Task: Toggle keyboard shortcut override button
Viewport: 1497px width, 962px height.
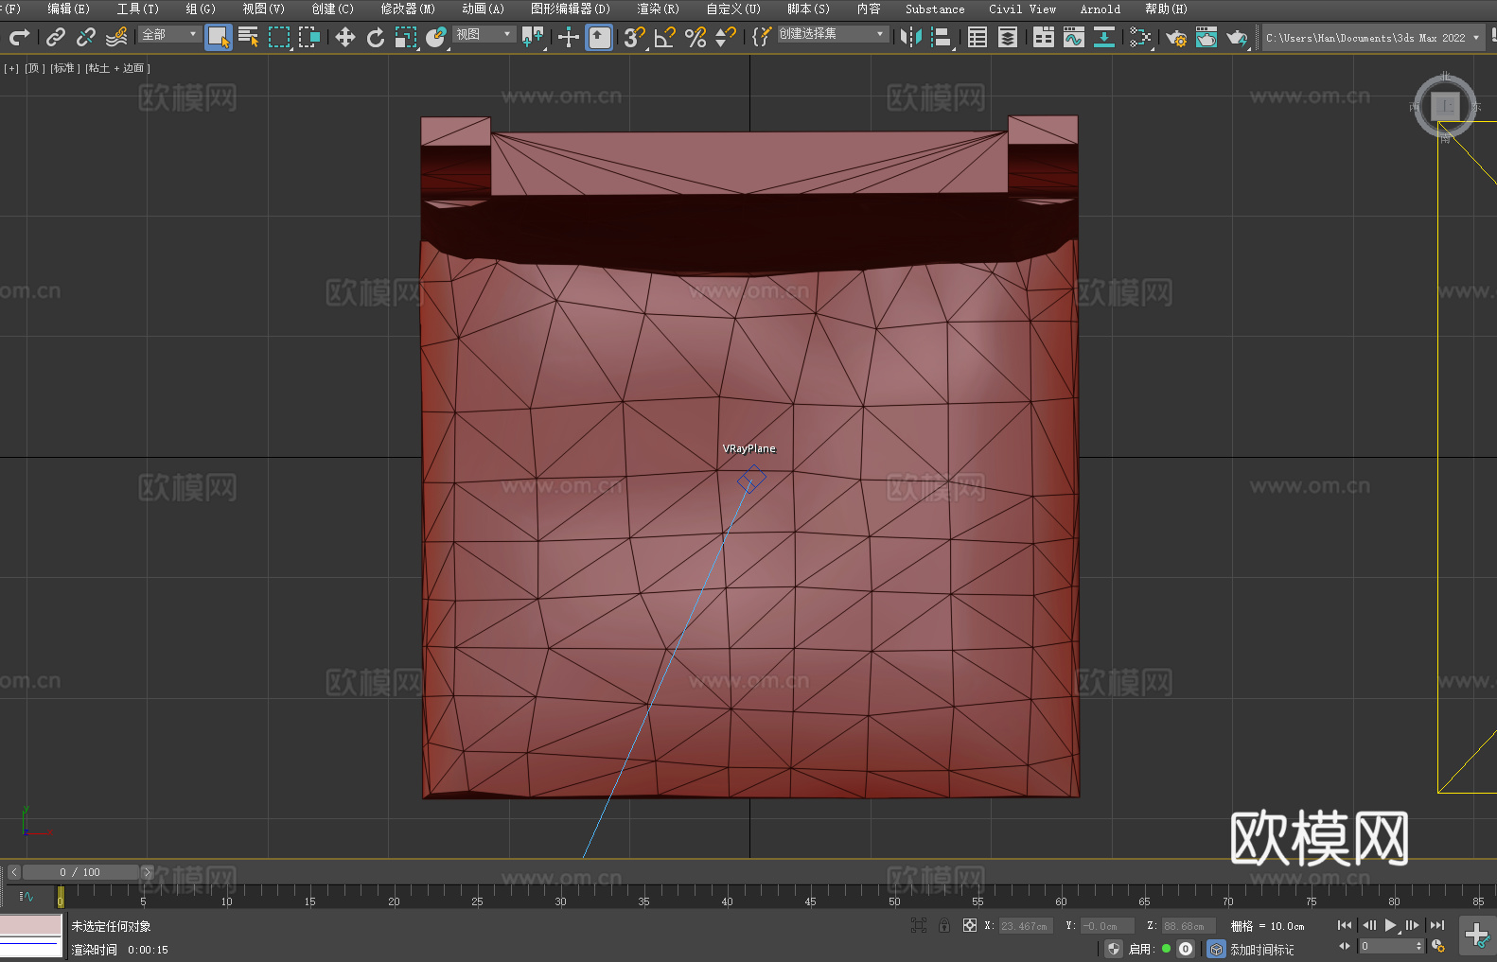Action: pyautogui.click(x=599, y=37)
